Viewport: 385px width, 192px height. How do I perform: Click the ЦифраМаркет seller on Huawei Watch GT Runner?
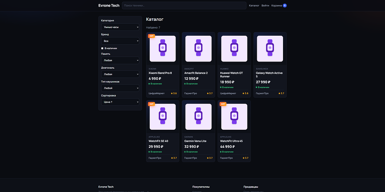[228, 93]
